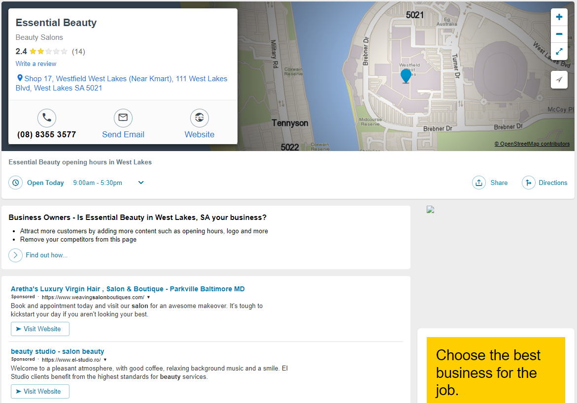Screen dimensions: 577x403
Task: Click the Choose the best business yellow banner
Action: click(x=496, y=370)
